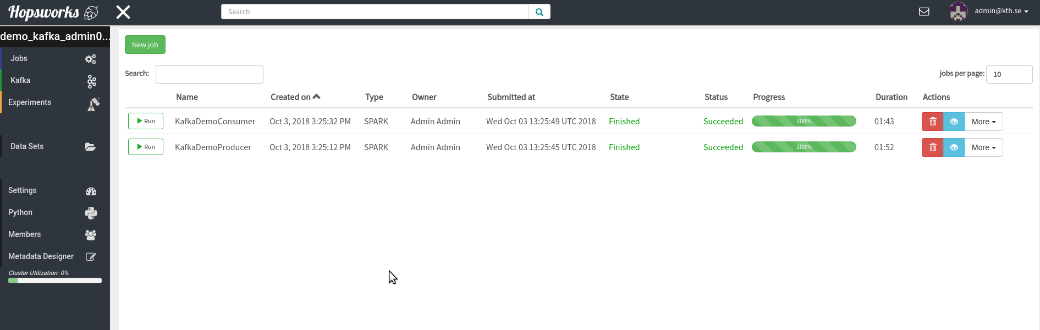Click the Data Sets folder icon
The width and height of the screenshot is (1040, 330).
point(91,147)
